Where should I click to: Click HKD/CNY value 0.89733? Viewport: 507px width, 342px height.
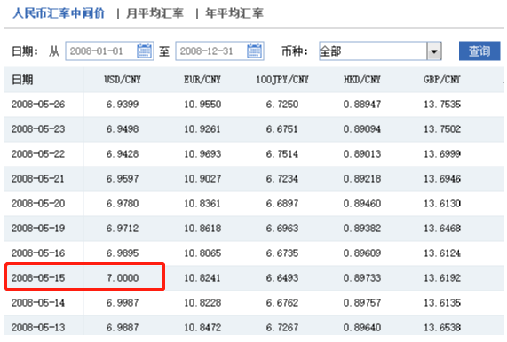pos(362,278)
